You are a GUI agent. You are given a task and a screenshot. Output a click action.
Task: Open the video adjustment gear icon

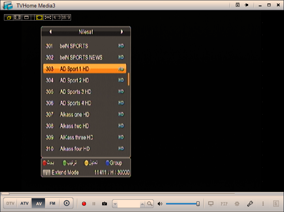click(x=237, y=204)
